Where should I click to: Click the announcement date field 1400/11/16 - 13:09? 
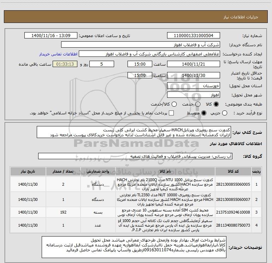click(51, 36)
